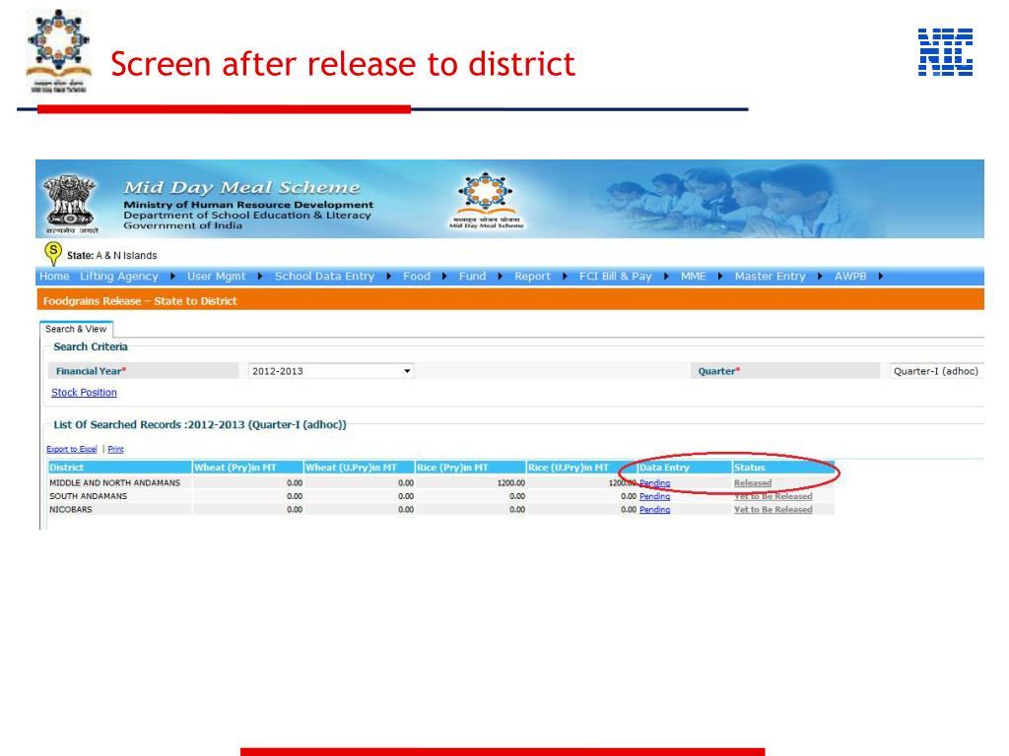The height and width of the screenshot is (756, 1009).
Task: Open the Report menu
Action: (x=532, y=276)
